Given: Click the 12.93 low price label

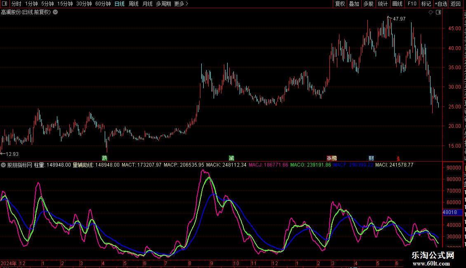Looking at the screenshot, I should pos(12,154).
